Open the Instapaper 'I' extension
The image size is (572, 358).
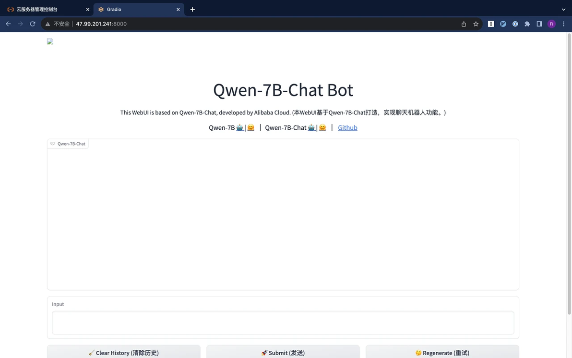[491, 24]
